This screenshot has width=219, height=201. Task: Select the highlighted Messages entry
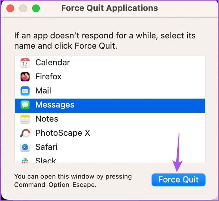55,105
